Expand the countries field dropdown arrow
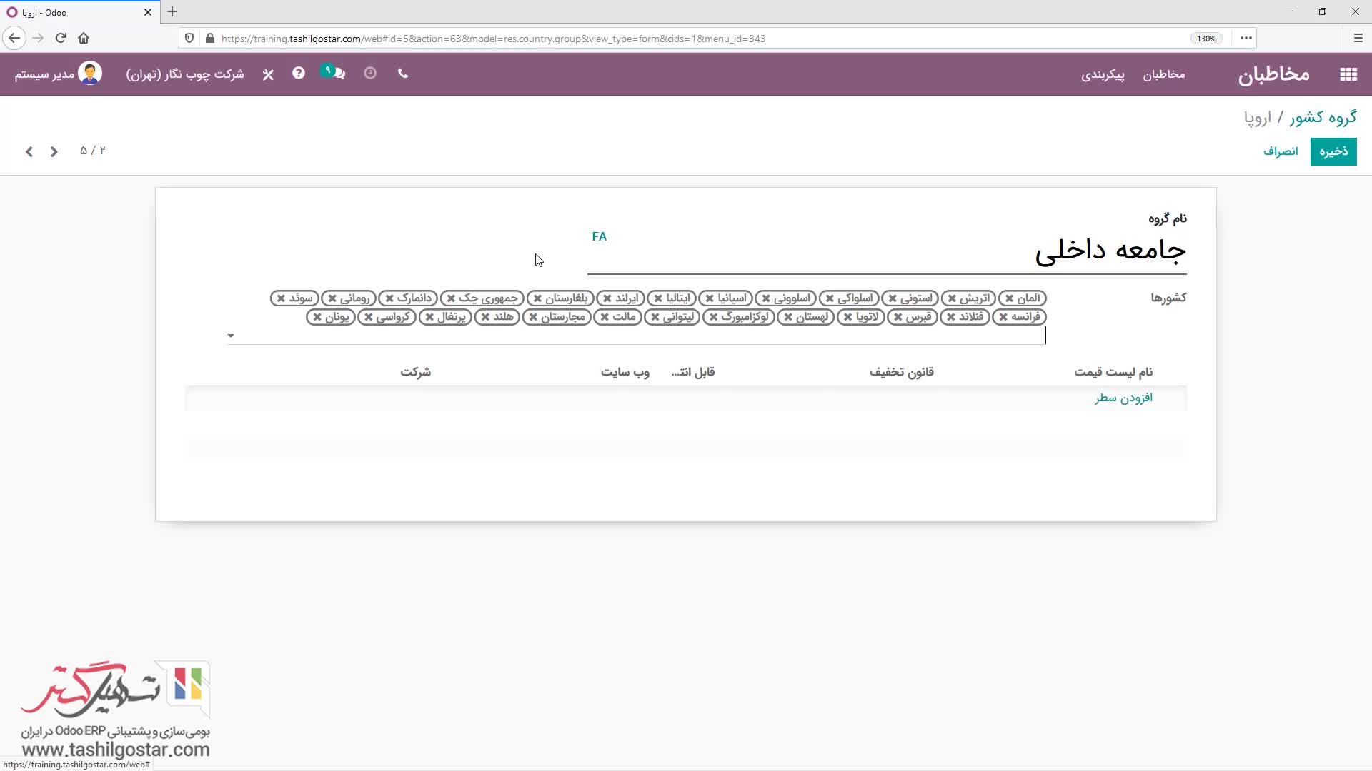 click(230, 336)
